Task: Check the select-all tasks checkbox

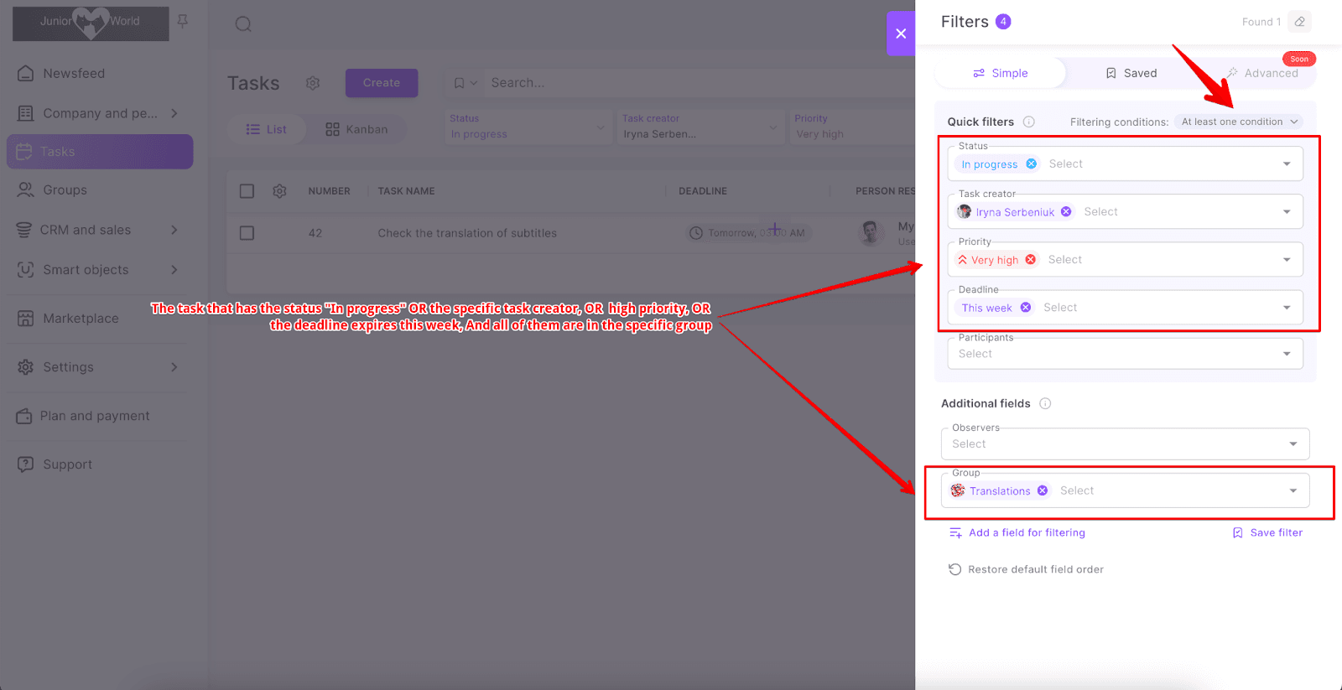Action: [x=247, y=191]
